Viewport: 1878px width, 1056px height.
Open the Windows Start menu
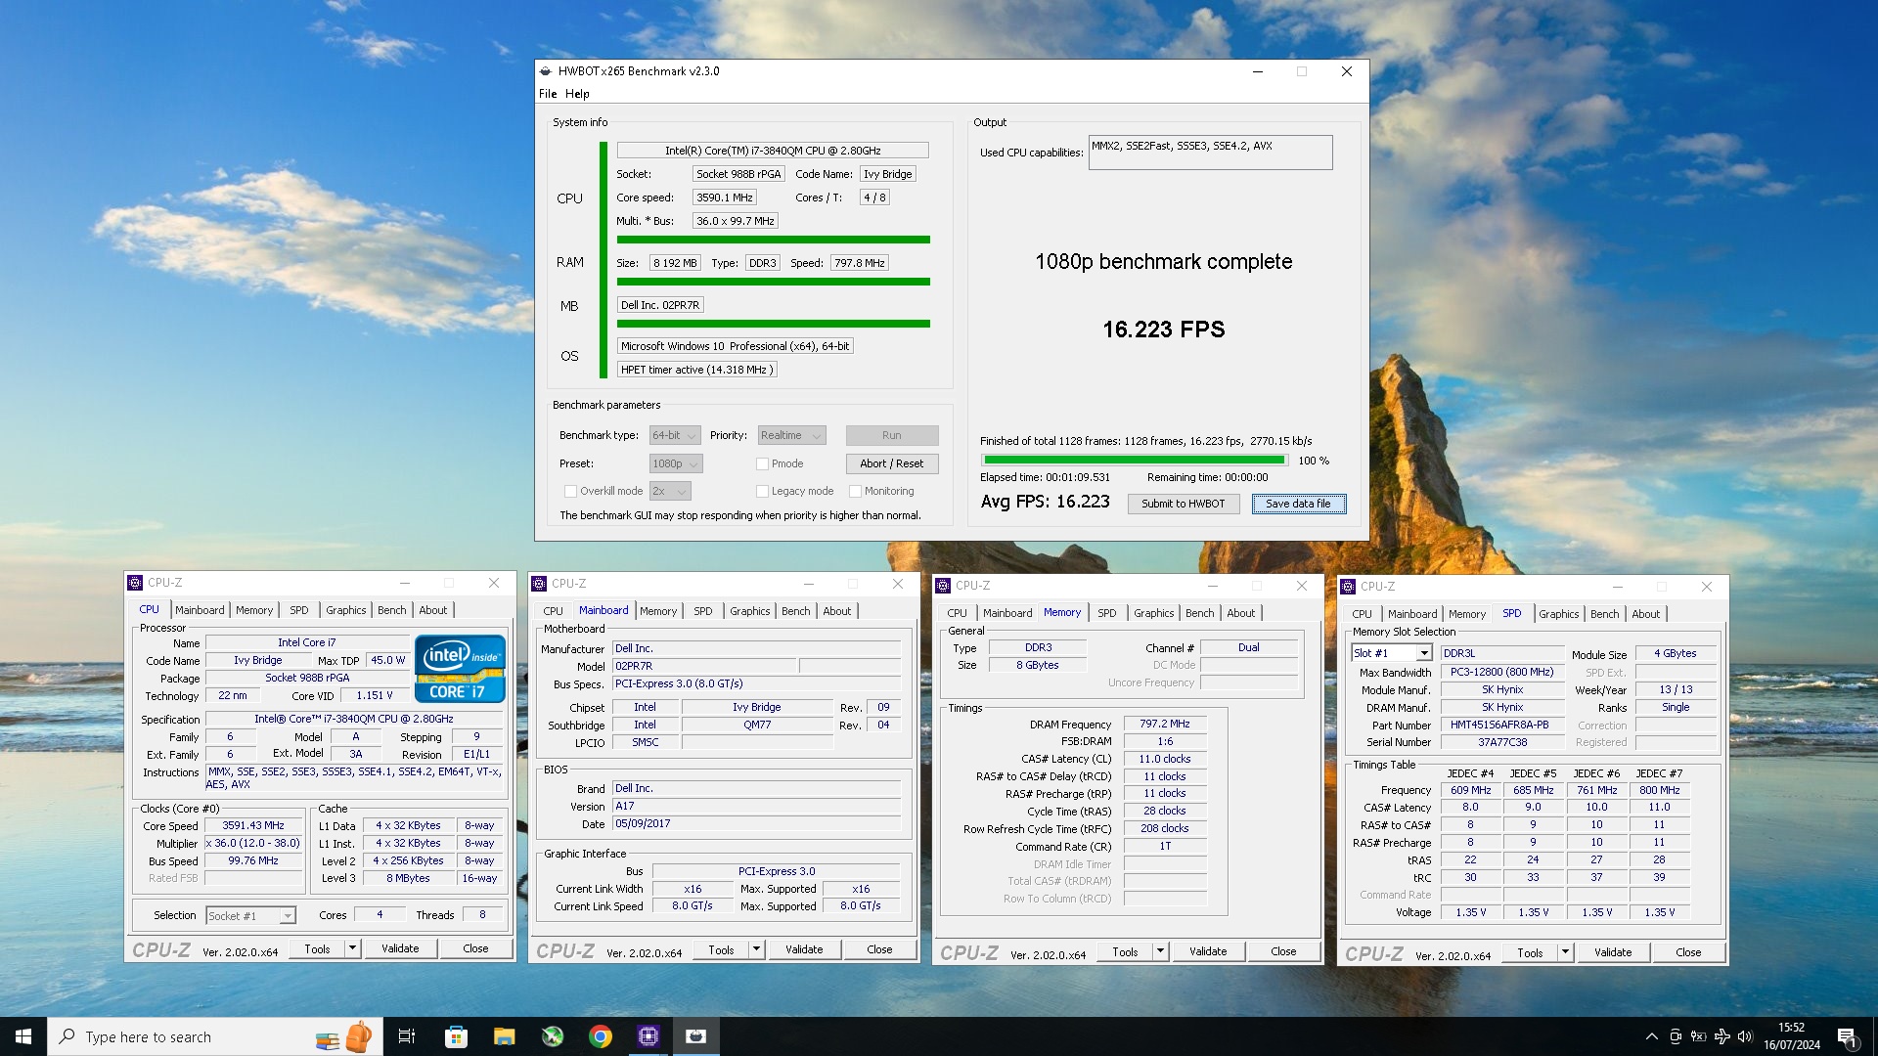(23, 1036)
